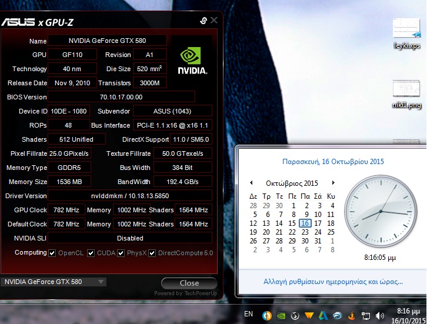The width and height of the screenshot is (427, 324).
Task: Toggle the DirectCompute 5.0 checkbox
Action: tap(152, 253)
